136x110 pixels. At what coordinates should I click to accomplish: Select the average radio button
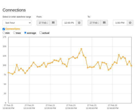point(25,33)
